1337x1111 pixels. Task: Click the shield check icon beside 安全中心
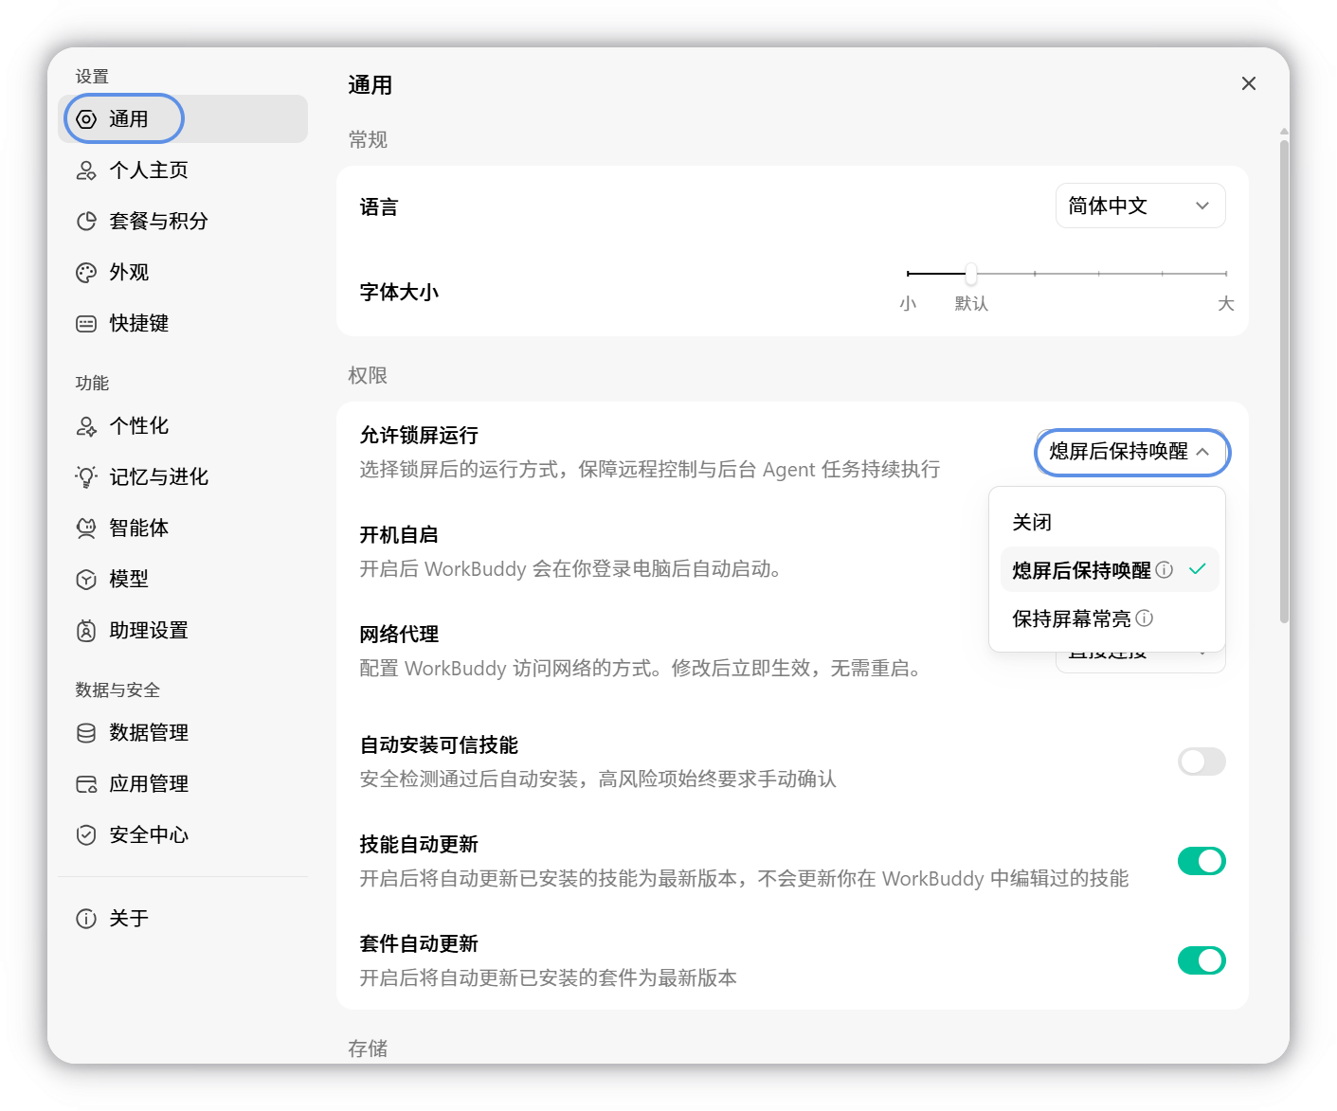point(86,835)
